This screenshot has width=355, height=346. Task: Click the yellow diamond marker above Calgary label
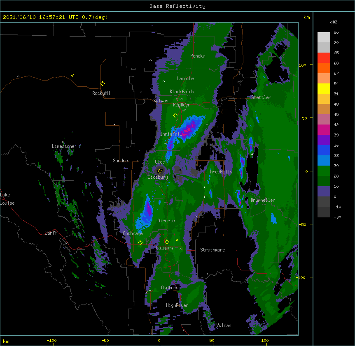pos(167,242)
